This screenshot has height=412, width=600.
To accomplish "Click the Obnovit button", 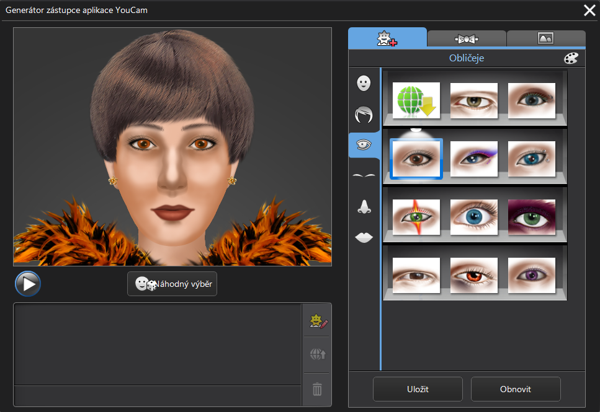I will pyautogui.click(x=516, y=389).
